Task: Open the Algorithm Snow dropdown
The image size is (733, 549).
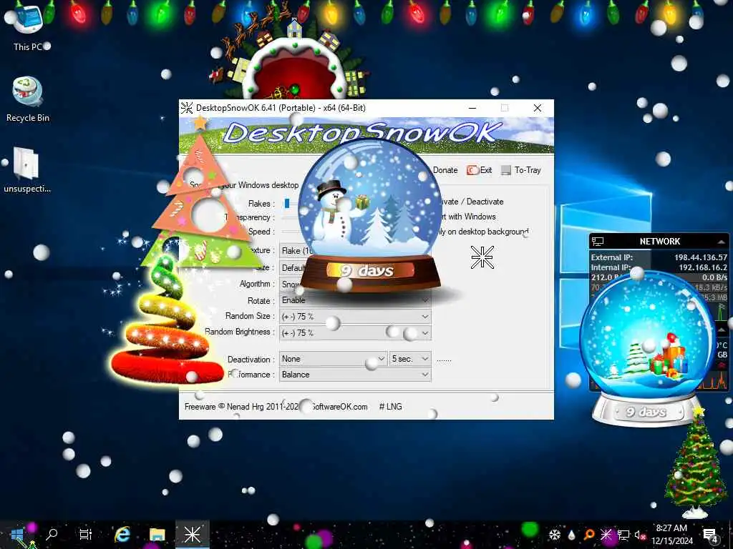Action: point(291,285)
